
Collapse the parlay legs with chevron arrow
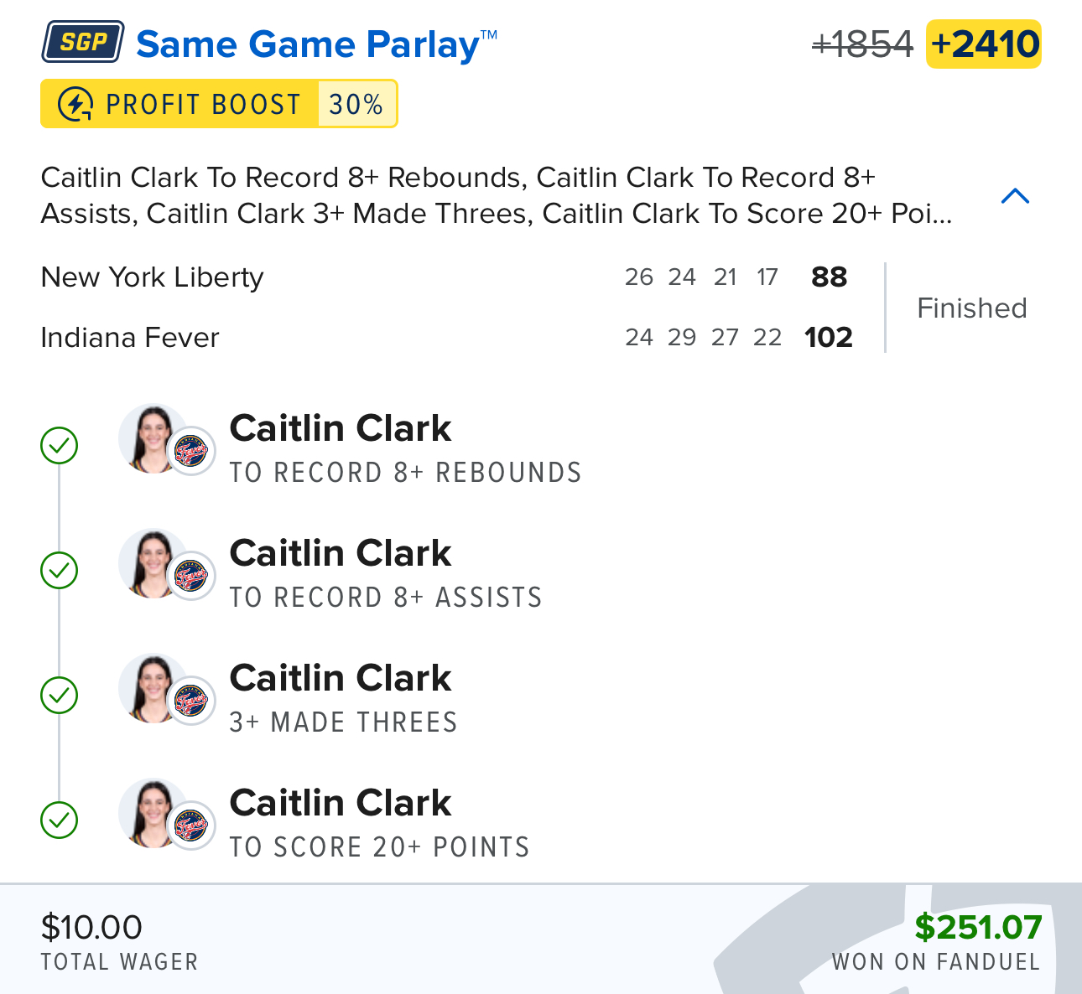pyautogui.click(x=1015, y=196)
